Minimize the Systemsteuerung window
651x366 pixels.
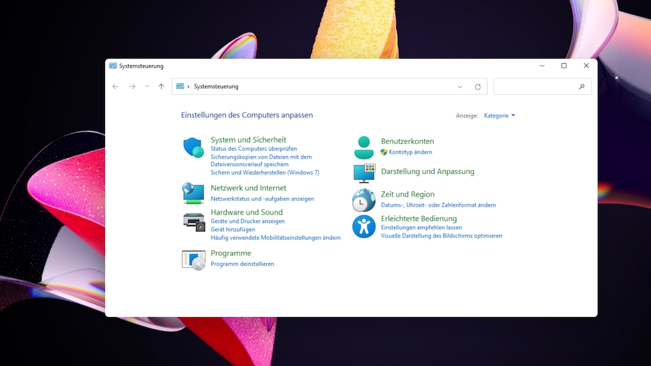click(x=542, y=66)
